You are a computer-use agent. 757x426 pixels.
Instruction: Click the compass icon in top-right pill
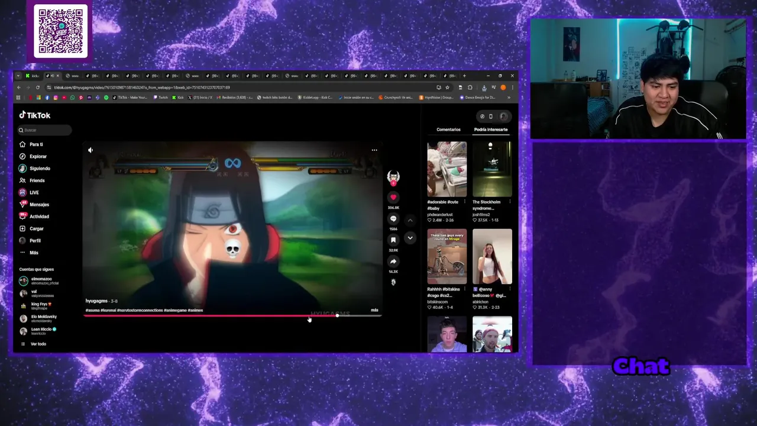(482, 117)
